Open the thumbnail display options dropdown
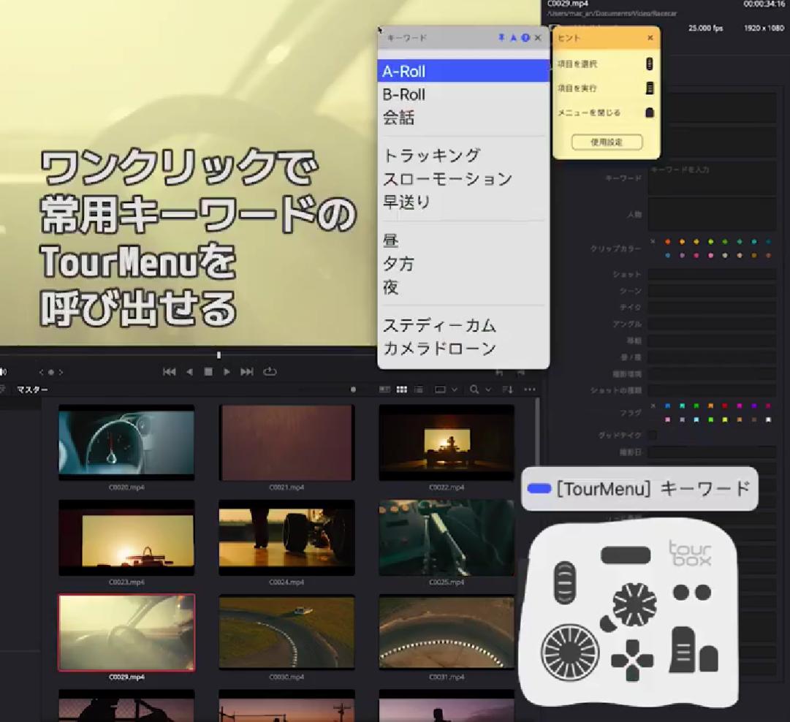This screenshot has width=790, height=722. tap(446, 389)
